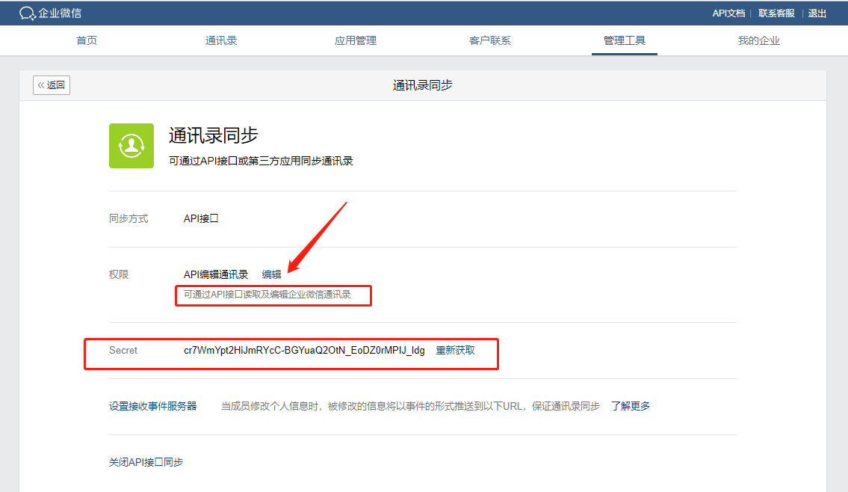Click the 编辑 link next to API编辑通讯录
Viewport: 848px width, 492px height.
(271, 274)
